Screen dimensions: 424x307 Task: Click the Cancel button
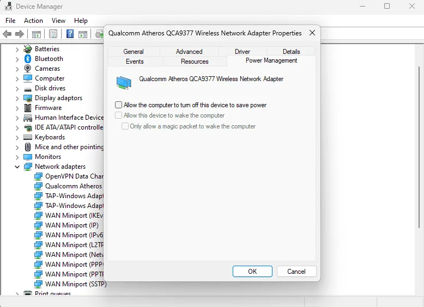[x=296, y=272]
